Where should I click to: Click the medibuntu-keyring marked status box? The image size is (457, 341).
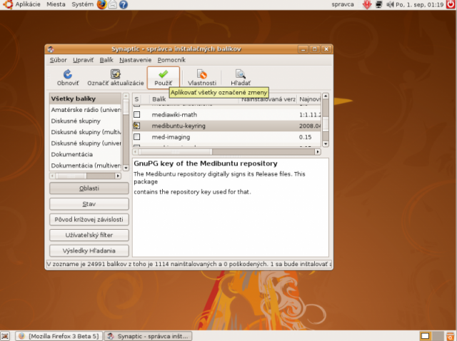click(136, 126)
